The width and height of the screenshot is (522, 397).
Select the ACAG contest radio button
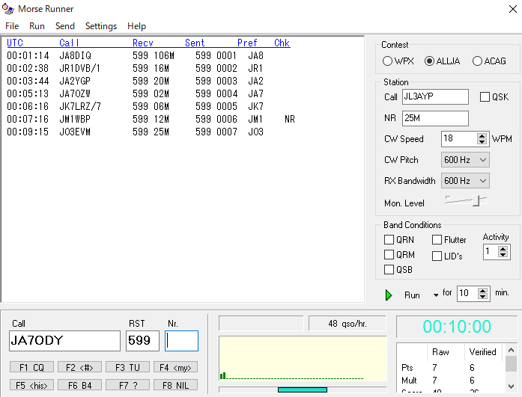pyautogui.click(x=477, y=61)
